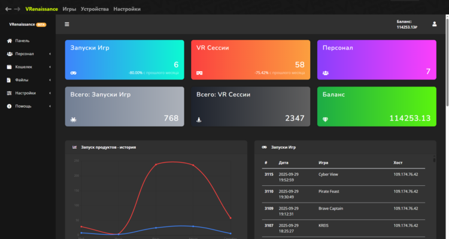Click the file icon beside Файлы

point(9,80)
